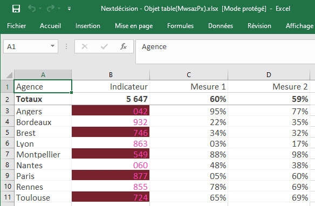Open Undo history dropdown arrow

[40, 9]
